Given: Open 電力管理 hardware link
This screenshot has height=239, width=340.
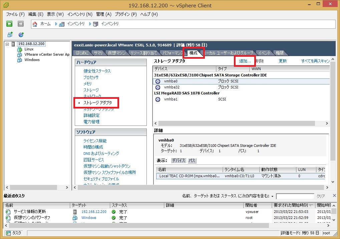Looking at the screenshot, I should coord(91,122).
